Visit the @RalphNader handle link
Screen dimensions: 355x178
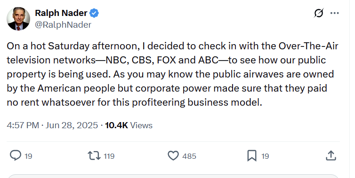(x=63, y=24)
